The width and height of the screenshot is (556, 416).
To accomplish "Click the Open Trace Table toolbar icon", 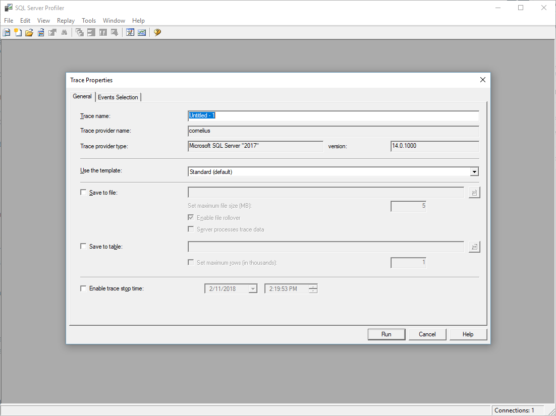I will pyautogui.click(x=41, y=33).
